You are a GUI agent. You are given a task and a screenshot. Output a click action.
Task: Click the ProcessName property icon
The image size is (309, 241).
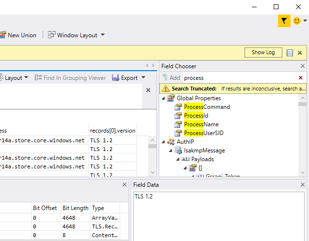(178, 124)
